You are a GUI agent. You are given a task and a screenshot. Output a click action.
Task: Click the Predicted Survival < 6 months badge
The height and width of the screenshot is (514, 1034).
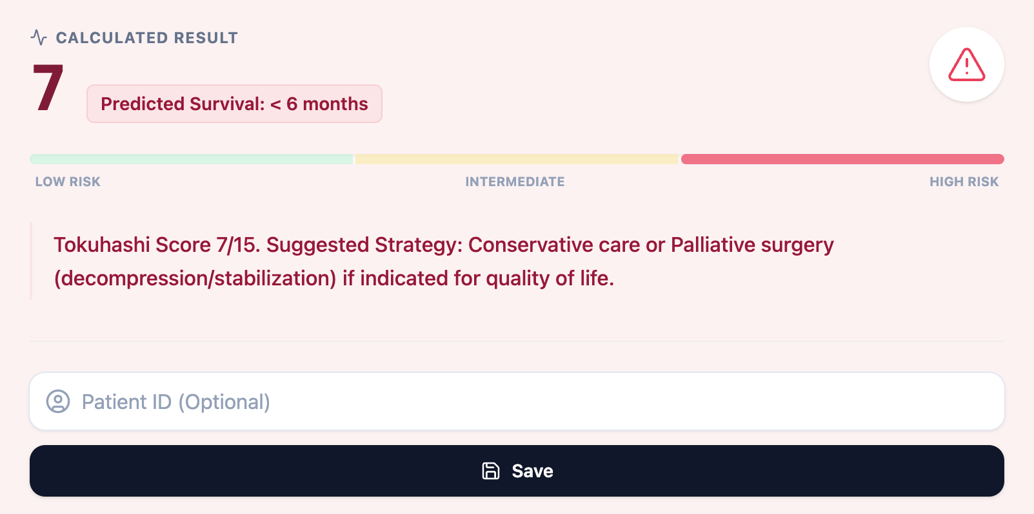pos(234,104)
